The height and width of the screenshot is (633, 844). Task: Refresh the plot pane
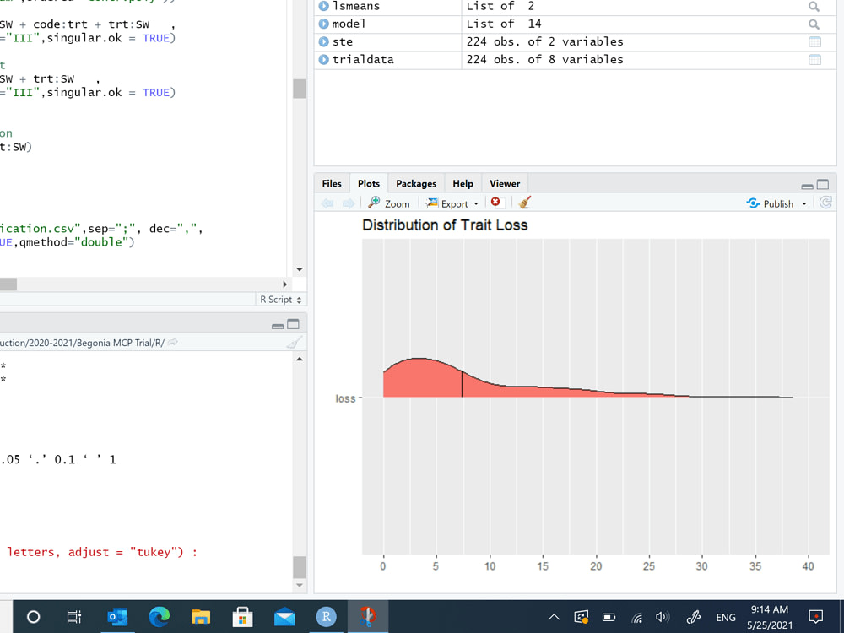(x=825, y=202)
